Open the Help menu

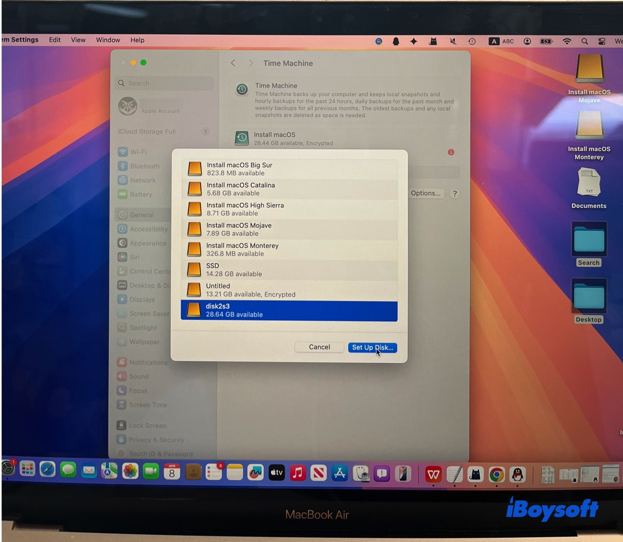[x=137, y=40]
